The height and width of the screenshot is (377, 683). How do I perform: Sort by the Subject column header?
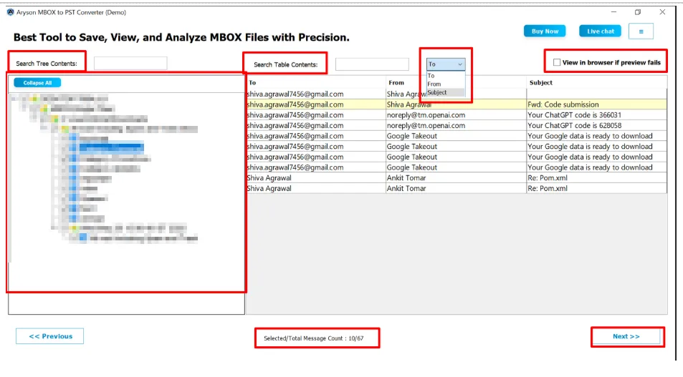(541, 83)
